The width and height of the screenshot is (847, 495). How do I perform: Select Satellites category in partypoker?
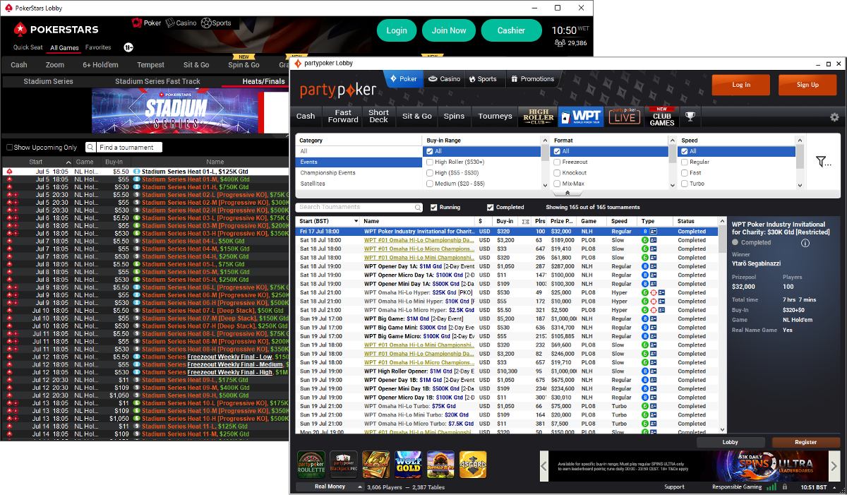[x=359, y=184]
